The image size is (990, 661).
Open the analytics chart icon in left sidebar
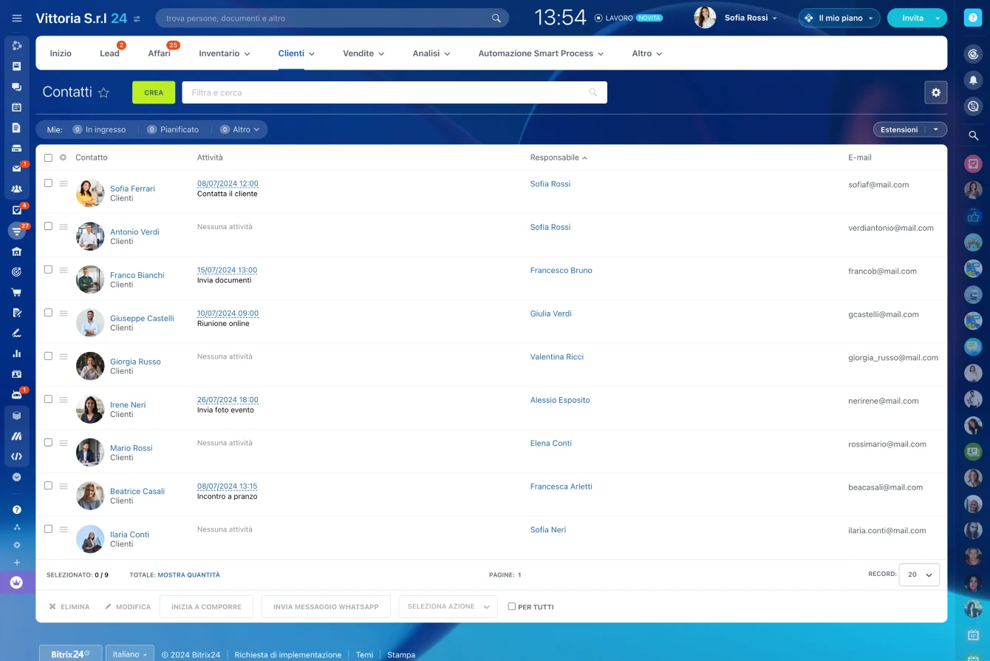tap(16, 354)
